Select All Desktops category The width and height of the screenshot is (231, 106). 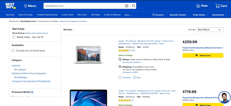[21, 77]
